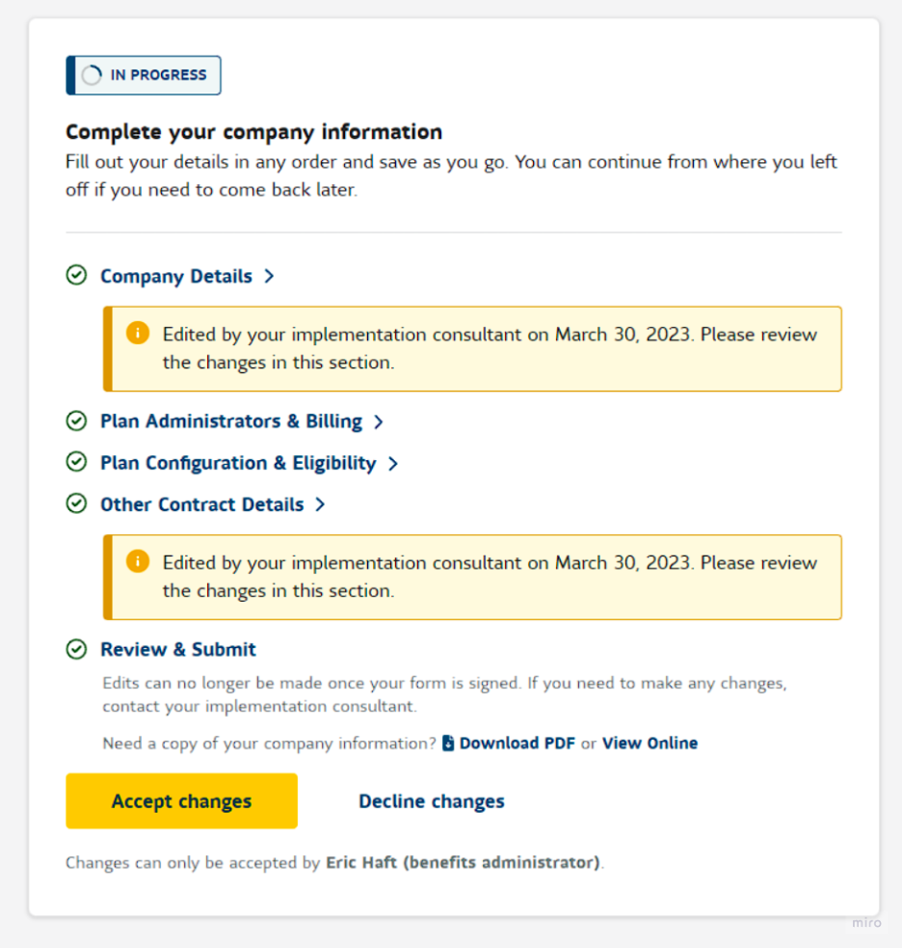The height and width of the screenshot is (949, 902).
Task: Click the yellow Accept changes button
Action: tap(181, 800)
